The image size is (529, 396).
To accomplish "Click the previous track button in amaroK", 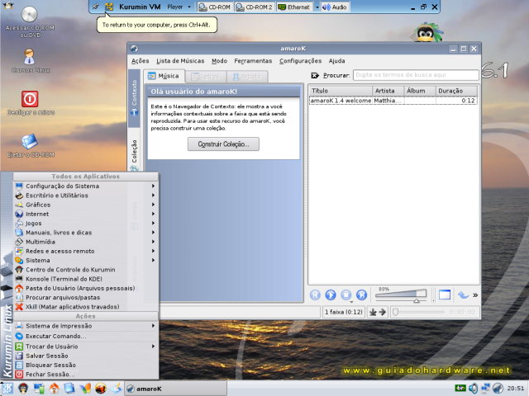I will (315, 295).
